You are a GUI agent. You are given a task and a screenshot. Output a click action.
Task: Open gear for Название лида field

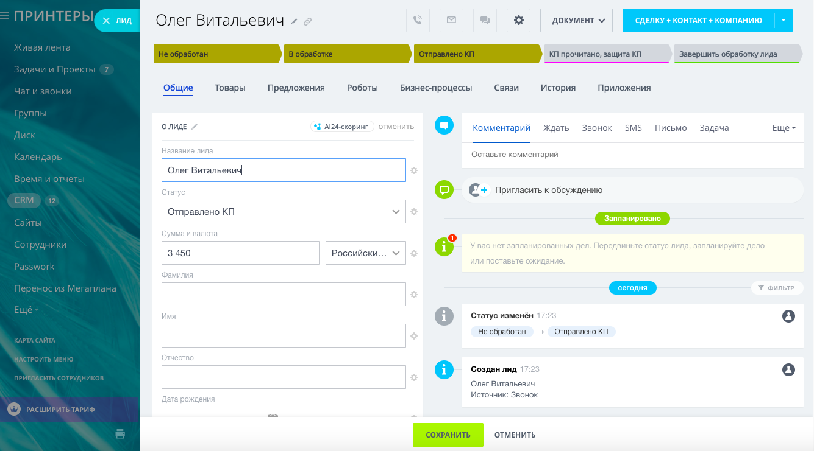[414, 170]
